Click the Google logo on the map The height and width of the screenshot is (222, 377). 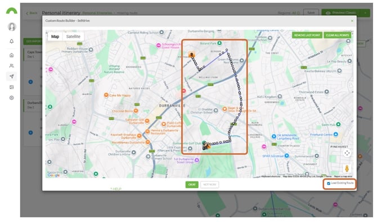[53, 175]
